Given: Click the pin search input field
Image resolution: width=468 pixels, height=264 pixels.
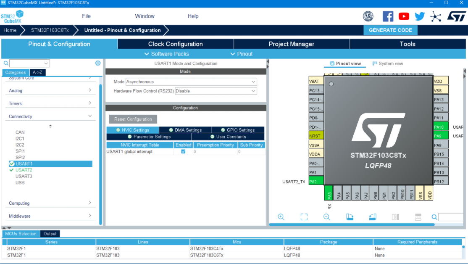Looking at the screenshot, I should point(451,217).
